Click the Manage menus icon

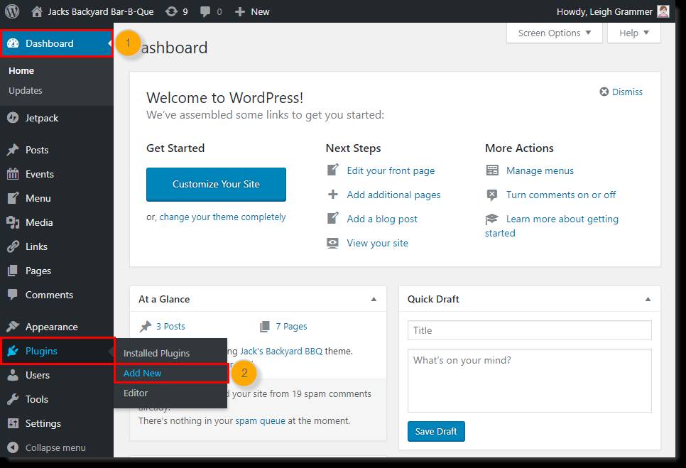point(492,170)
